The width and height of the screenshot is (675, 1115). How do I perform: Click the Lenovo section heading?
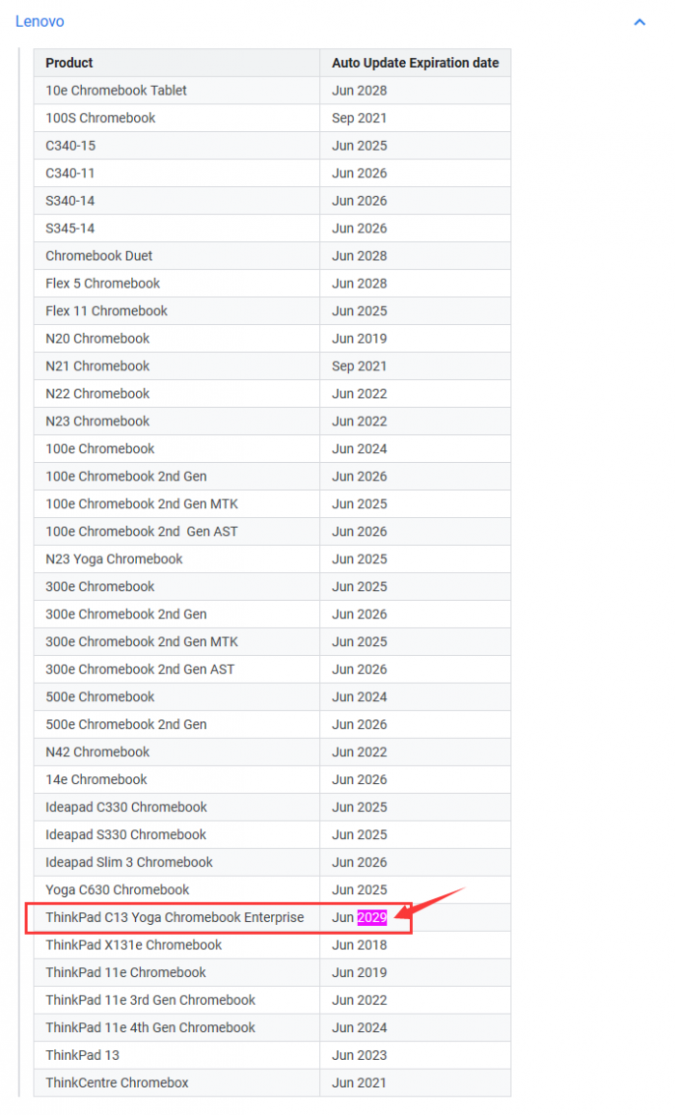pos(40,21)
